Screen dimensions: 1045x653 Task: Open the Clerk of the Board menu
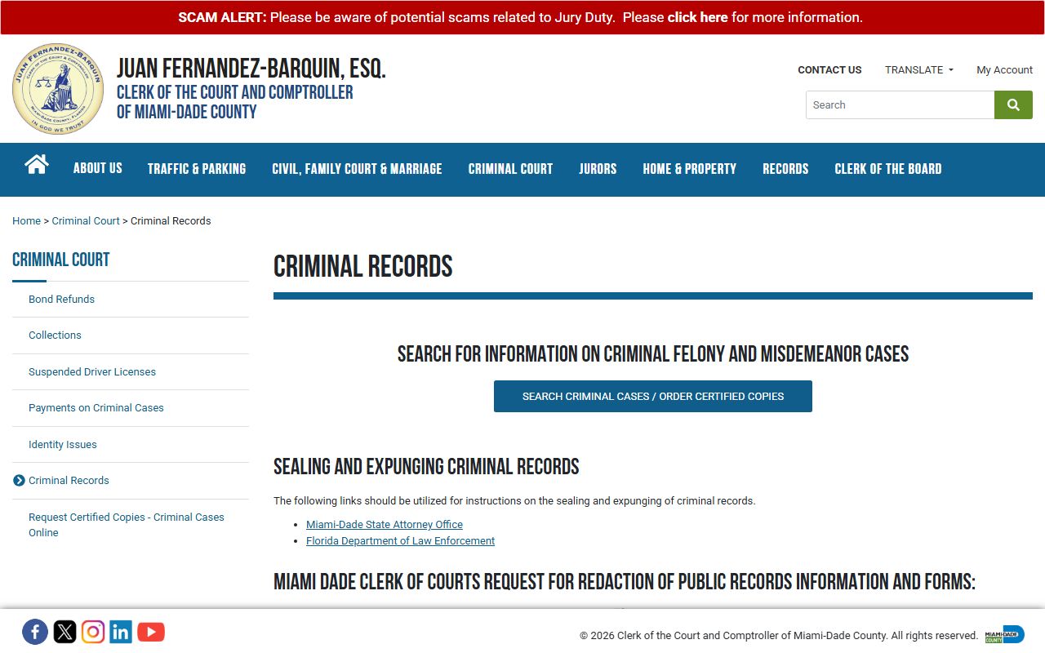click(x=888, y=169)
